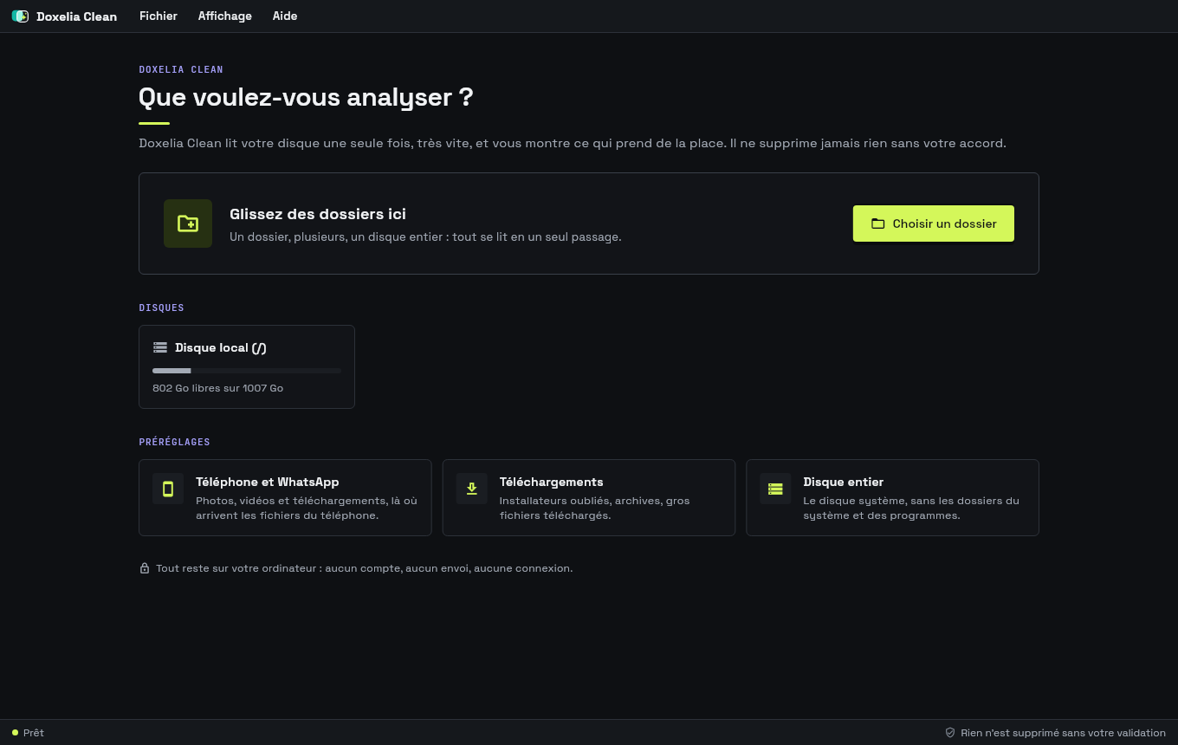The image size is (1178, 745).
Task: Click the Disque local usage progress bar
Action: tap(247, 371)
